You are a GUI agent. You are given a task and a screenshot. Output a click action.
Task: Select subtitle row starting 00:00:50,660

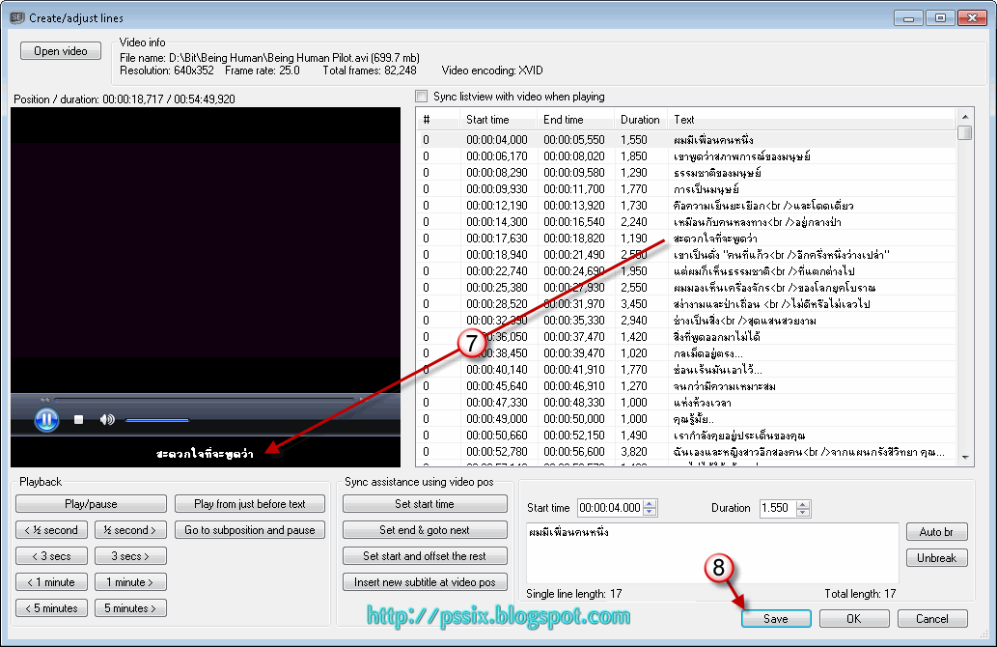(687, 436)
